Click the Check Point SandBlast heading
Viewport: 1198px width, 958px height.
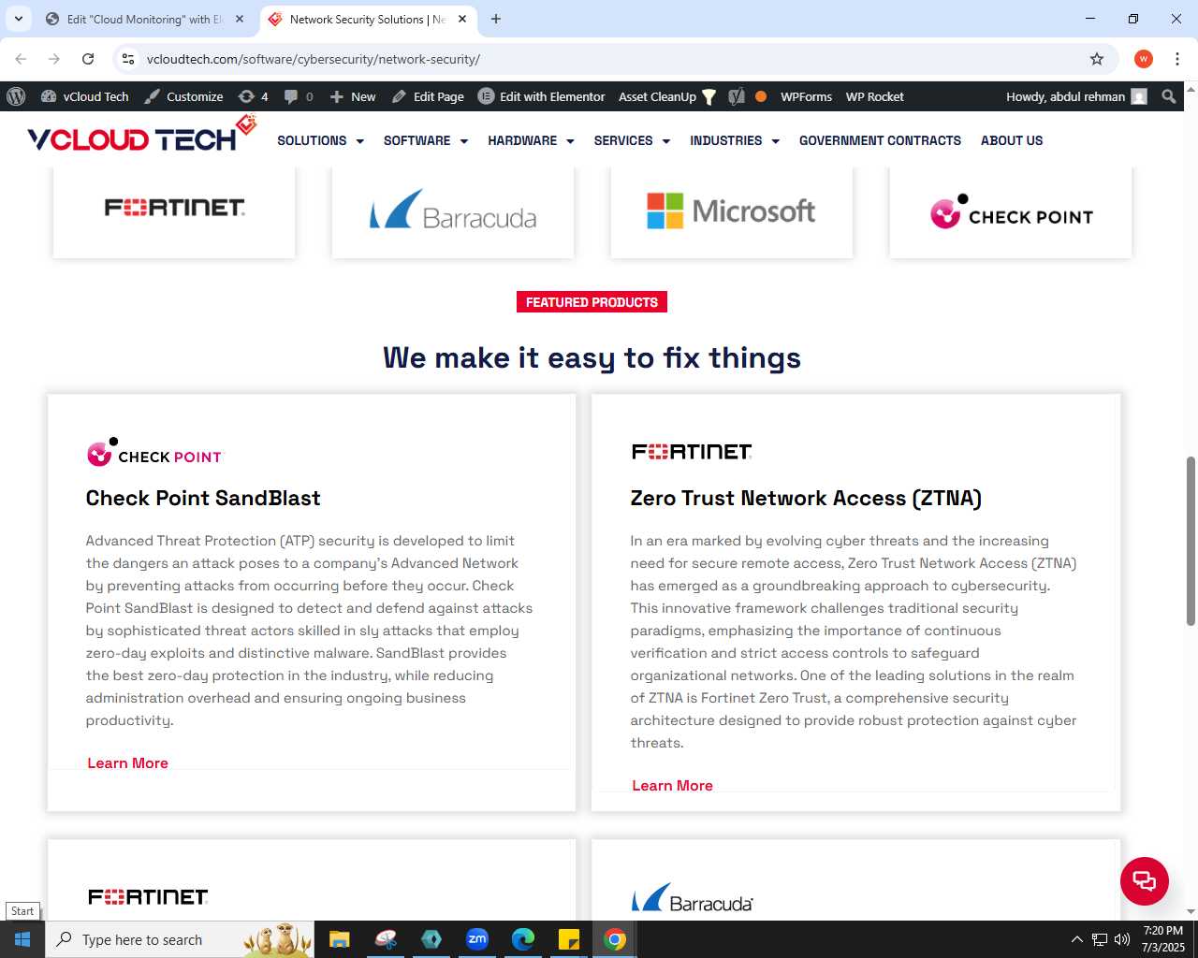203,499
